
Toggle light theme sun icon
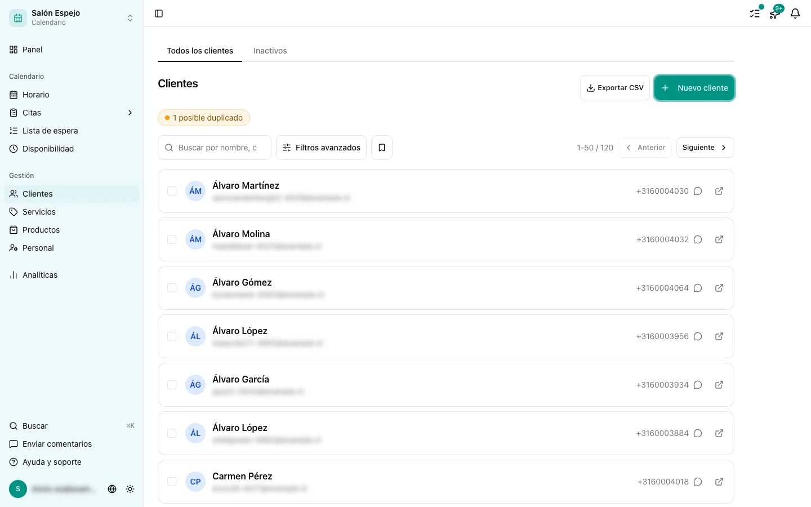pyautogui.click(x=130, y=489)
